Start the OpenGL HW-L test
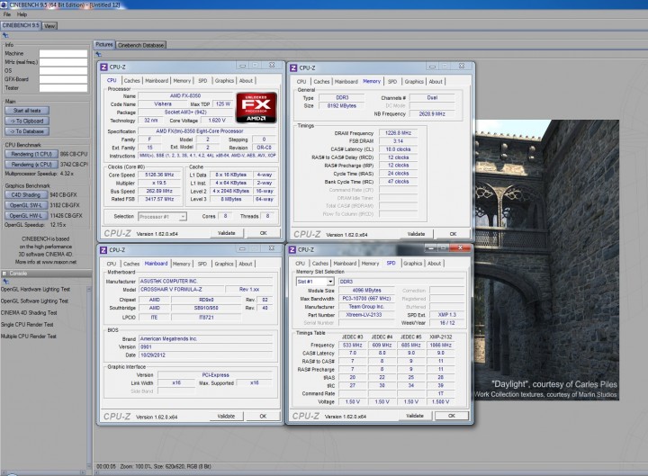 tap(25, 216)
